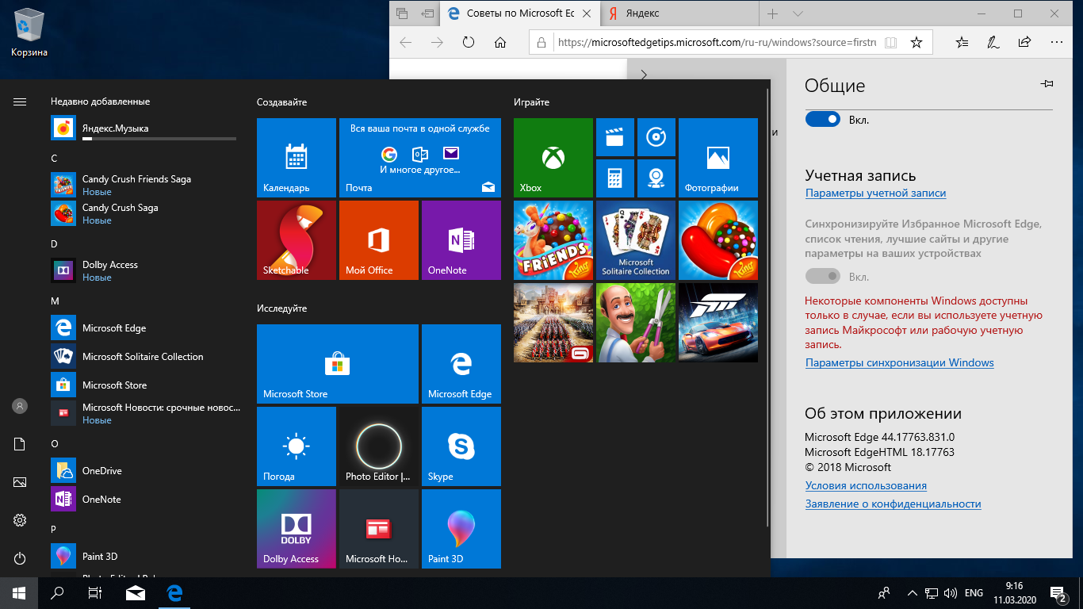Open Candy Crush Friends Saga in app list
Image resolution: width=1083 pixels, height=609 pixels.
tap(144, 185)
